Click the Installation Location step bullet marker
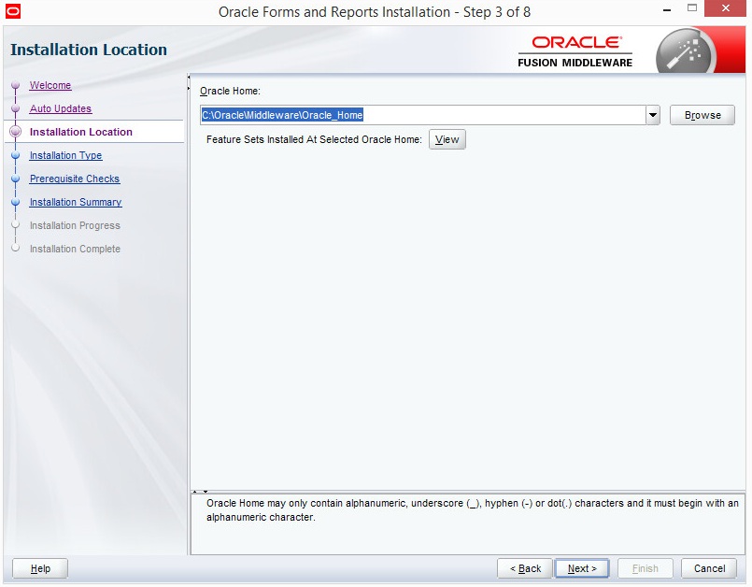 pos(15,132)
